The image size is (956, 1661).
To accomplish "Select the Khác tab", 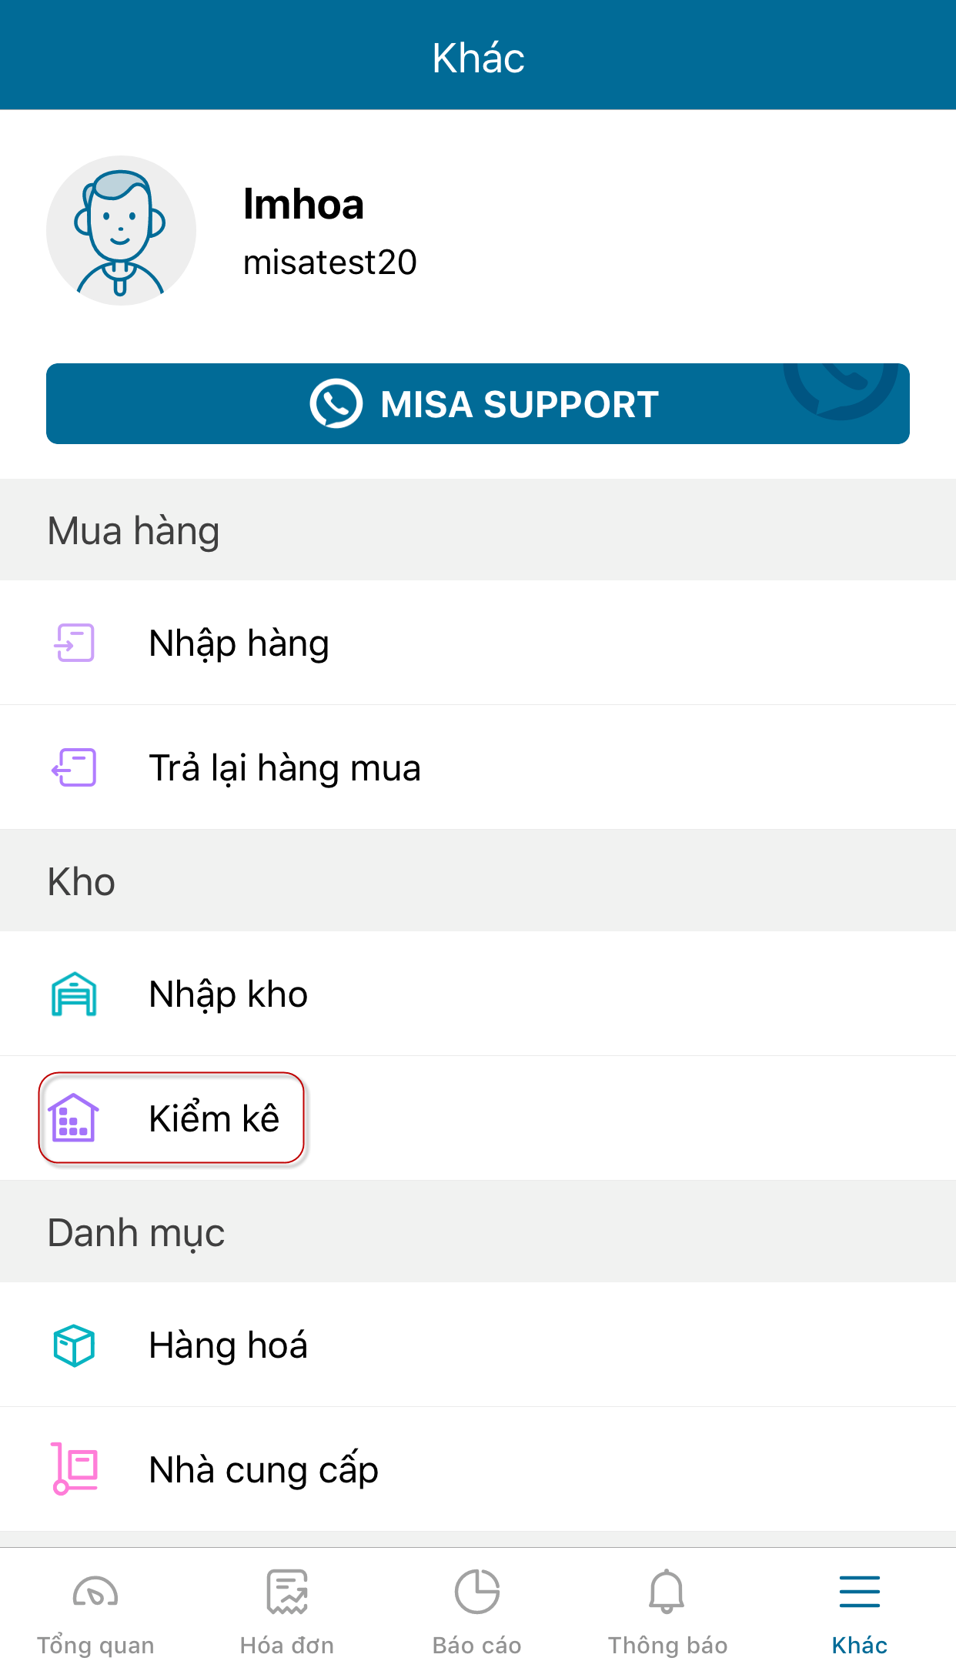I will (x=859, y=1613).
